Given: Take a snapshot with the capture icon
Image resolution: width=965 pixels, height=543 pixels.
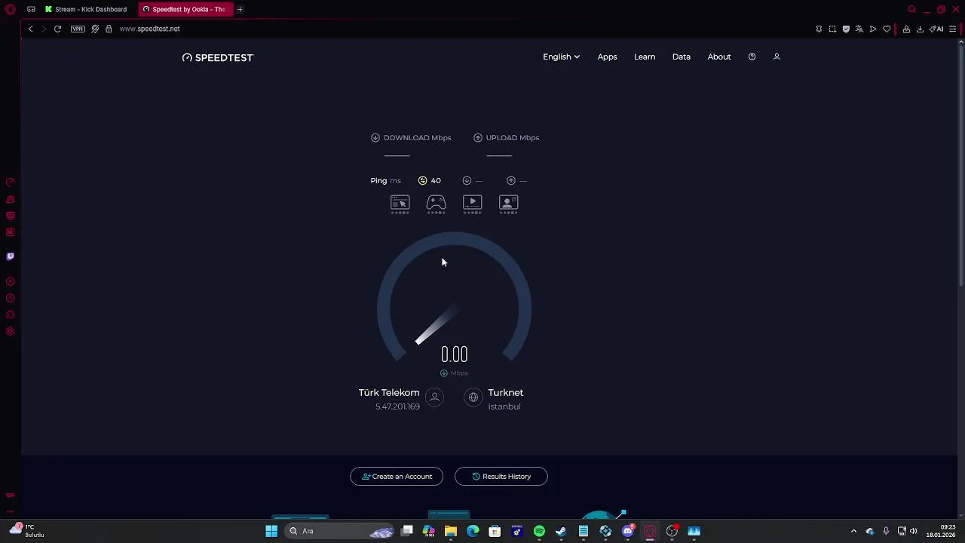Looking at the screenshot, I should [832, 29].
